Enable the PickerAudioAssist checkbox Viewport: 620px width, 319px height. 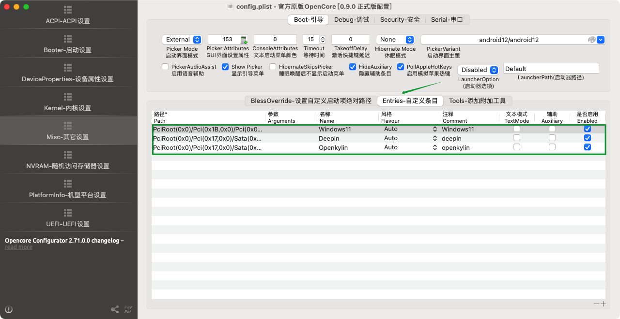165,67
